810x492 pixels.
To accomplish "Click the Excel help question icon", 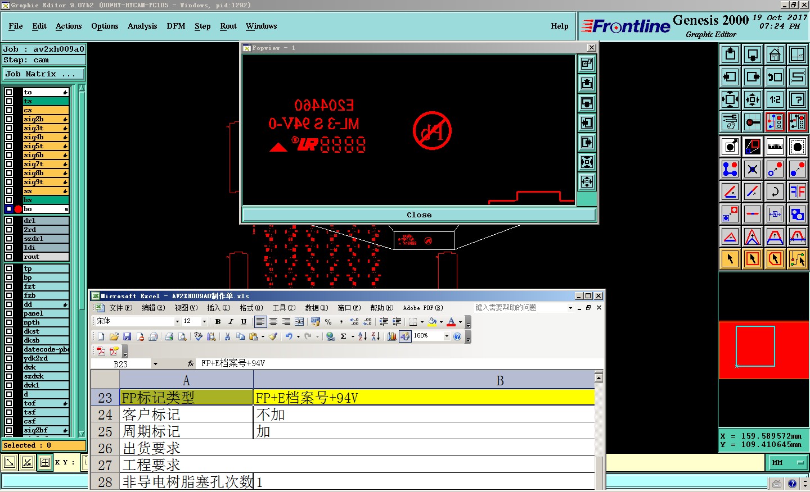I will point(457,336).
